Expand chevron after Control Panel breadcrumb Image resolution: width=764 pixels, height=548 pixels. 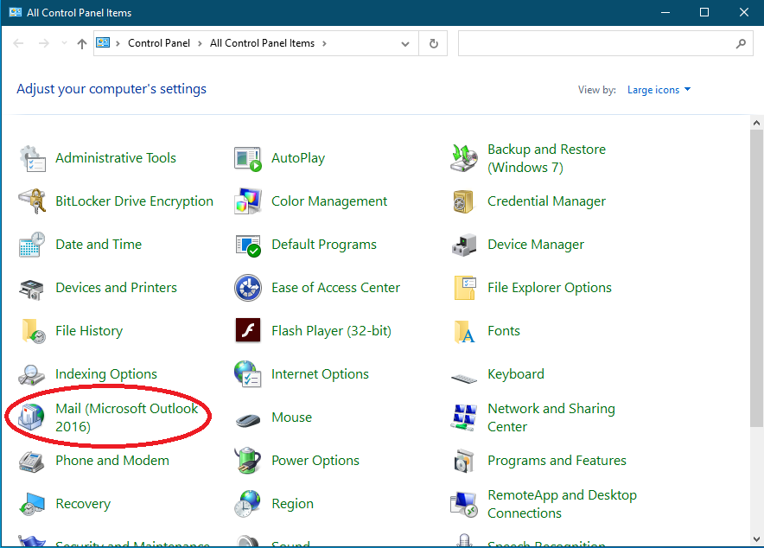[200, 43]
